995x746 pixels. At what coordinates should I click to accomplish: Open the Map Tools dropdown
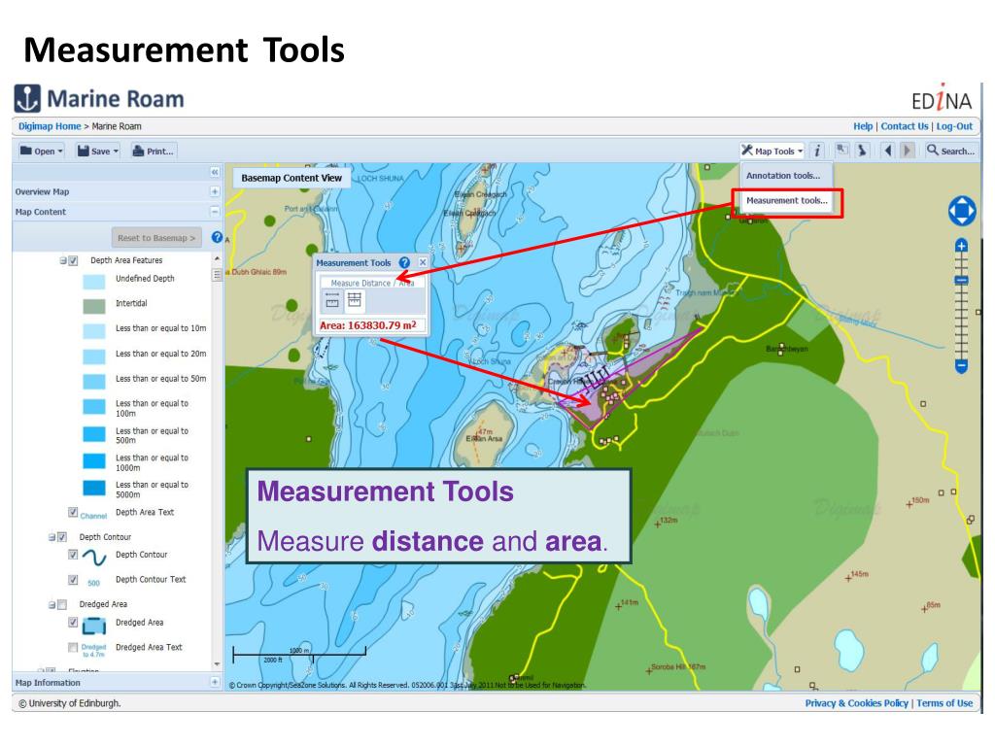[772, 151]
